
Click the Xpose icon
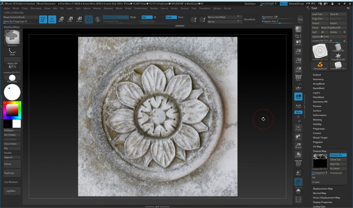tap(298, 200)
